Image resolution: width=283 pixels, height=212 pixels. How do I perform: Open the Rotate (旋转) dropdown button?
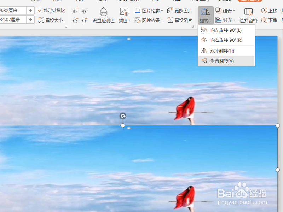tap(206, 16)
